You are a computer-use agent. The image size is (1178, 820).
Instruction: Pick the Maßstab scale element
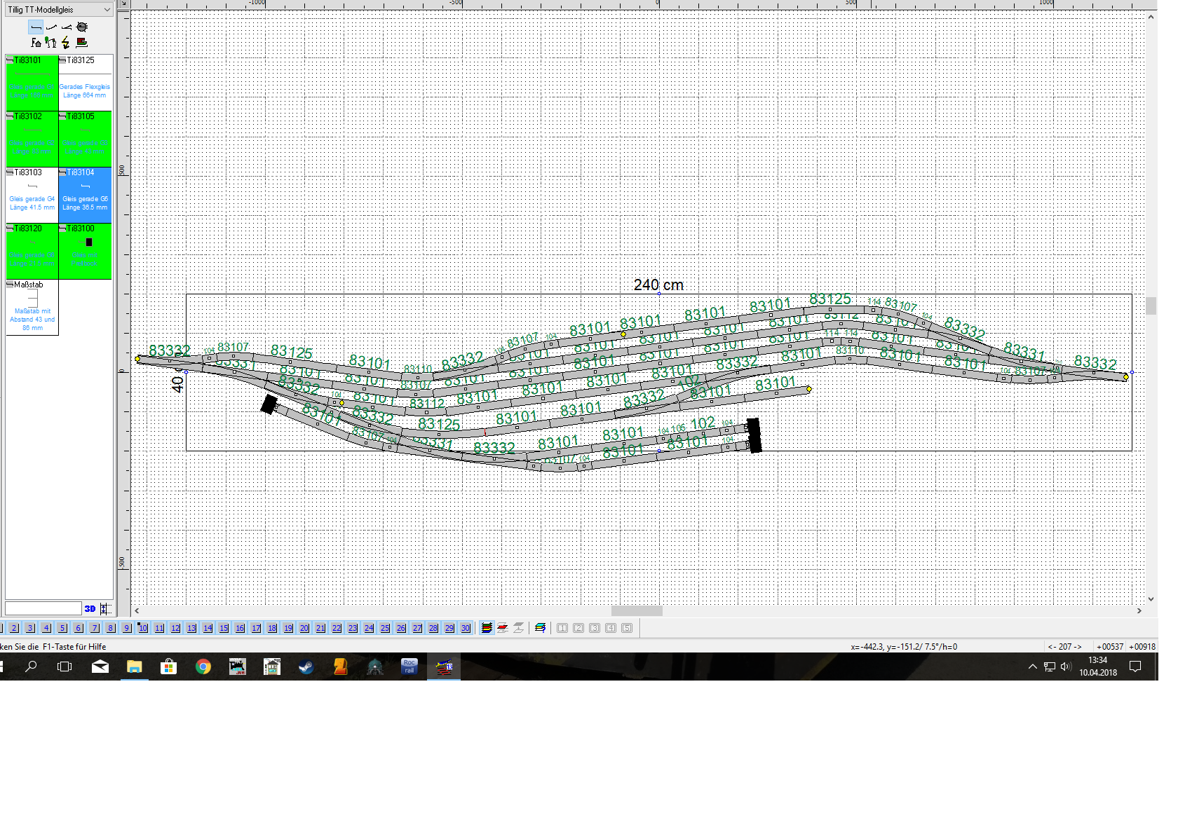[x=32, y=307]
